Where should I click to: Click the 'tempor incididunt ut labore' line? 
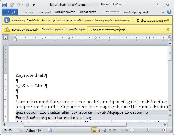pyautogui.click(x=91, y=107)
